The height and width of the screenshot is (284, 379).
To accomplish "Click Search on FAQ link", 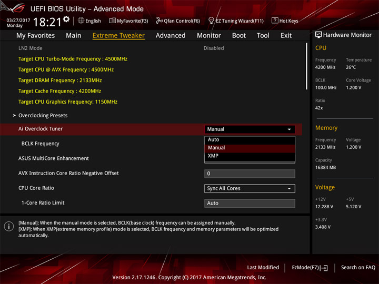I will [x=358, y=267].
